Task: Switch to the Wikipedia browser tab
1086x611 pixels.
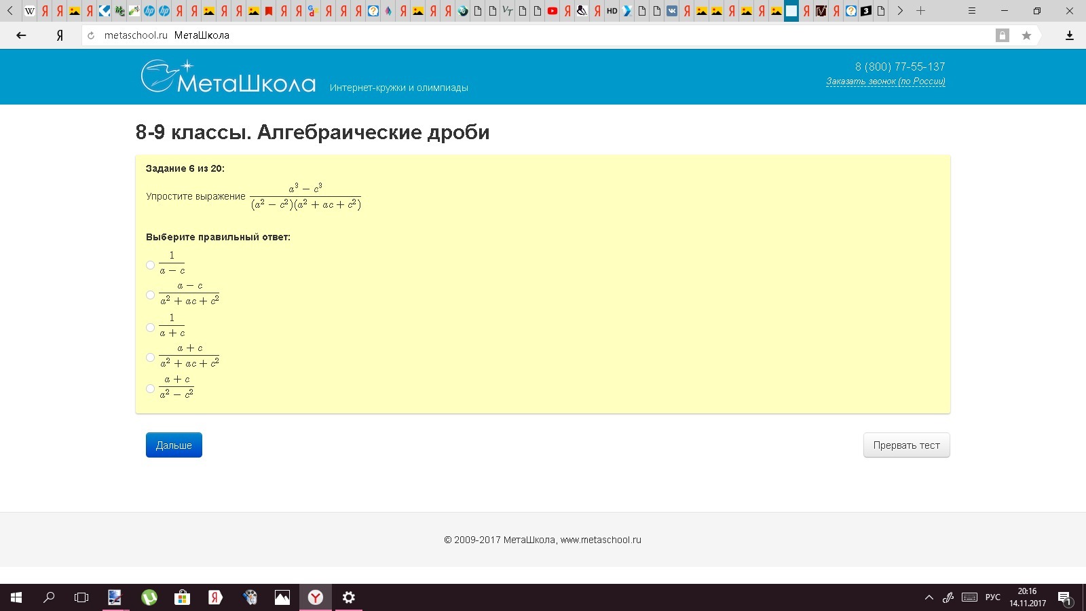Action: [30, 11]
